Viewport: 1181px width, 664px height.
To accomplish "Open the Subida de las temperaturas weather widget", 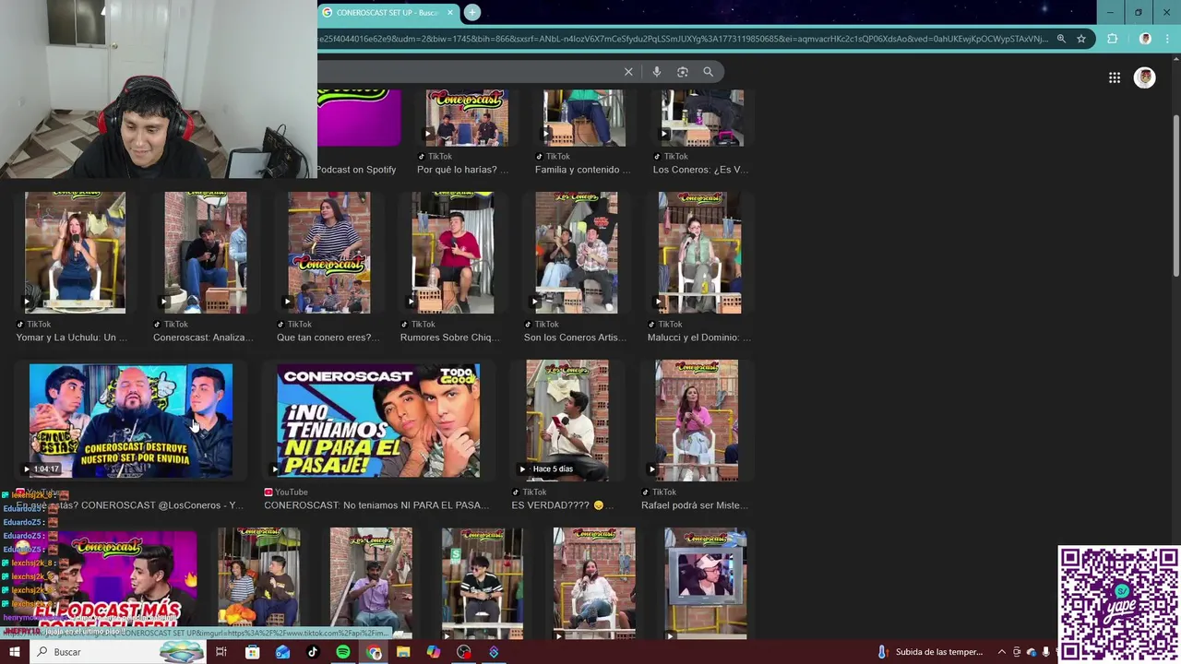I will (x=930, y=652).
